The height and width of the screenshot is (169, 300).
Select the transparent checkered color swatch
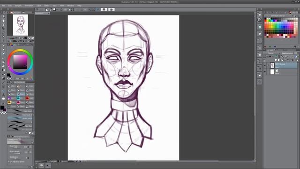[3, 113]
